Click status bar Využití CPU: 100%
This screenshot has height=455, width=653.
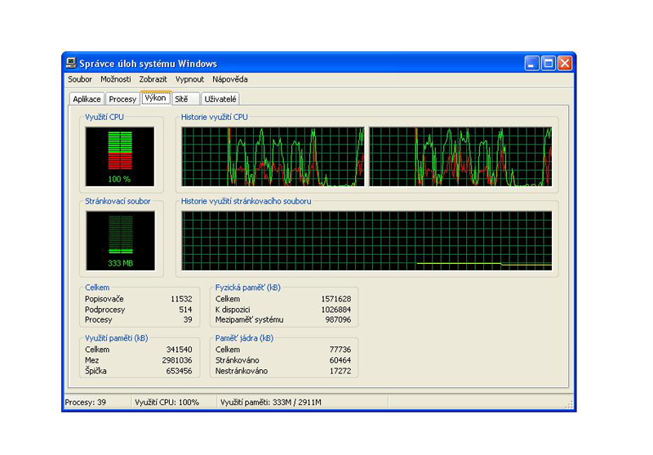coord(167,403)
